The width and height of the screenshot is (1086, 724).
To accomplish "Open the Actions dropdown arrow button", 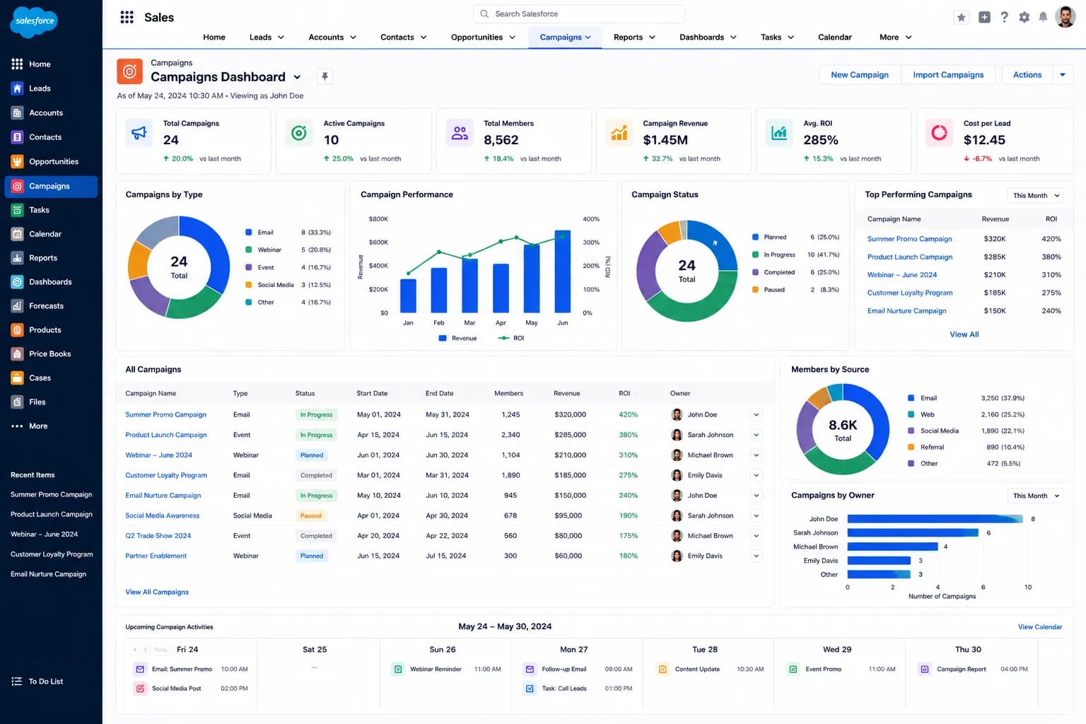I will (x=1063, y=75).
